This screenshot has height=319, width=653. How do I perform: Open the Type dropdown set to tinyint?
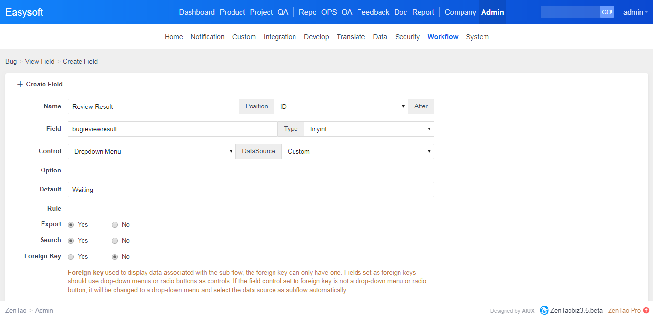(368, 129)
